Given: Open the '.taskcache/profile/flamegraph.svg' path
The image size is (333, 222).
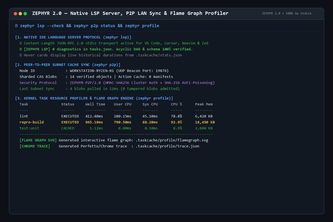Looking at the screenshot, I should (172, 140).
